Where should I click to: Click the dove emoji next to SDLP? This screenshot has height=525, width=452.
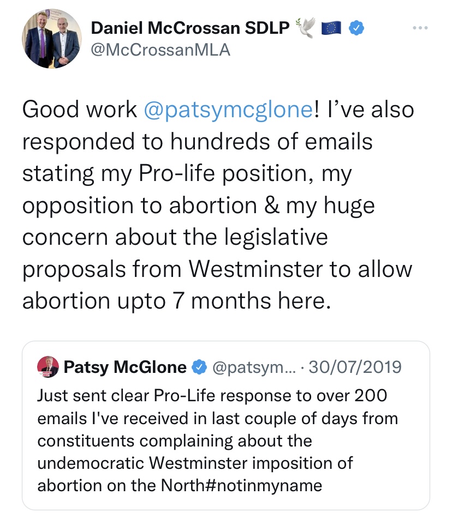tap(305, 27)
